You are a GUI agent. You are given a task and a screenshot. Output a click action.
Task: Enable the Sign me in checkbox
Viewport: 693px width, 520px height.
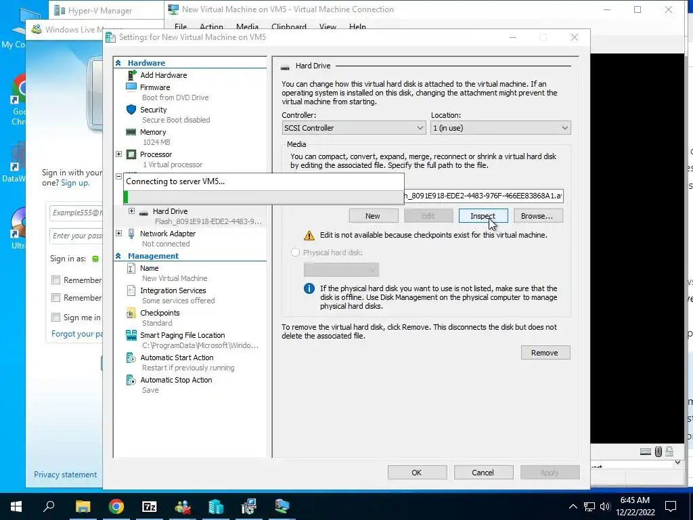(x=55, y=317)
